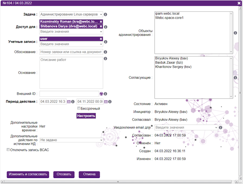Show info tooltip for Задача field
This screenshot has height=184, width=243.
pyautogui.click(x=106, y=14)
